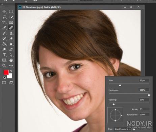The width and height of the screenshot is (156, 132).
Task: Minimize the 22 Blemishes.jpg document window
Action: point(125,7)
